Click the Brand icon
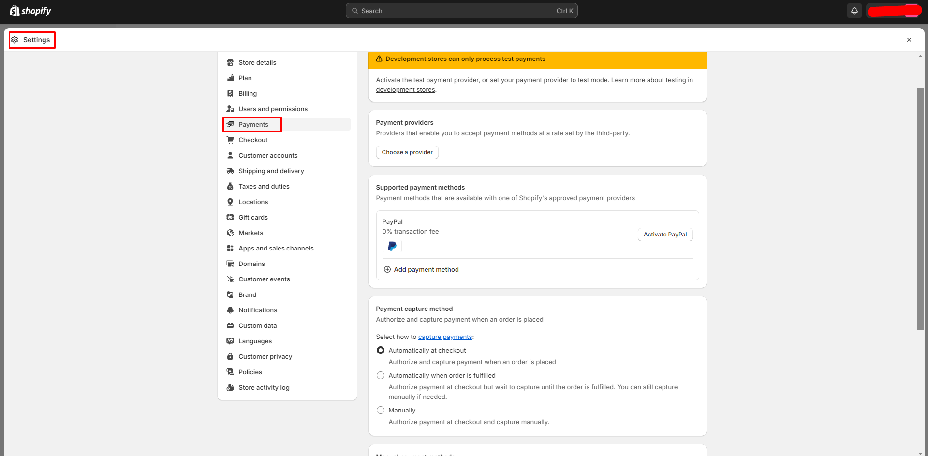Viewport: 928px width, 456px height. coord(230,294)
